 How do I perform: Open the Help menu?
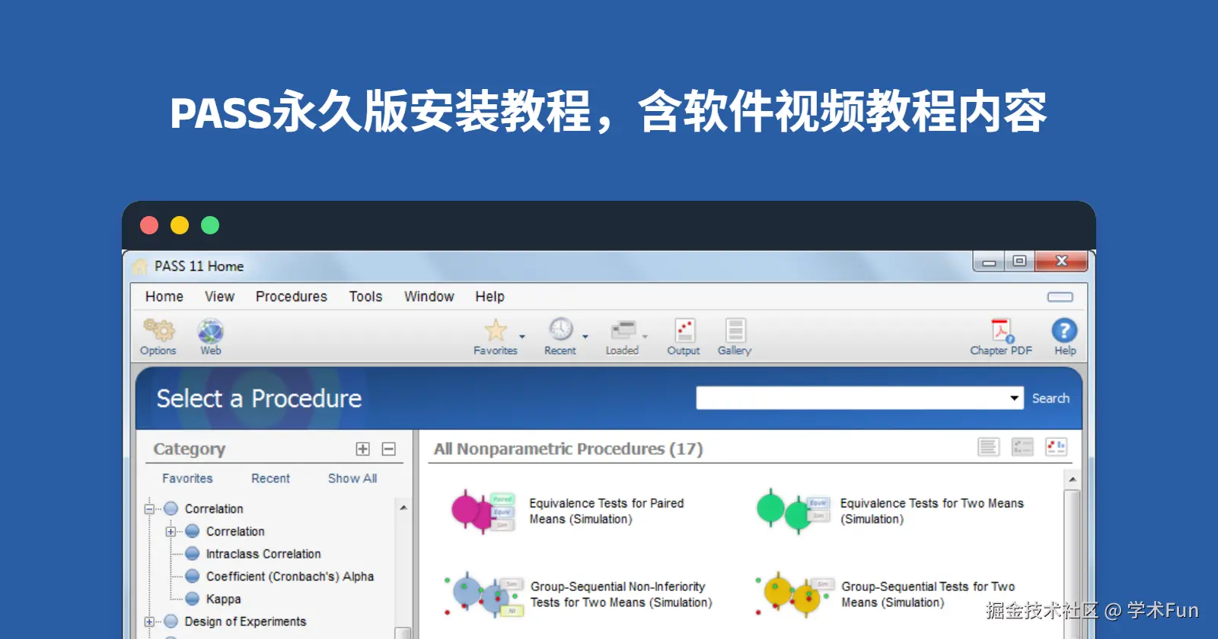(x=489, y=297)
